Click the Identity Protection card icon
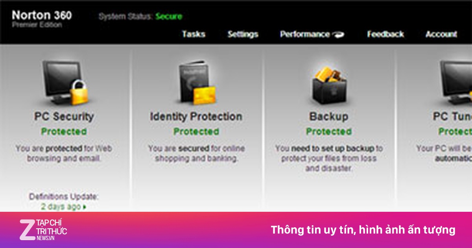Image resolution: width=472 pixels, height=248 pixels. click(195, 81)
